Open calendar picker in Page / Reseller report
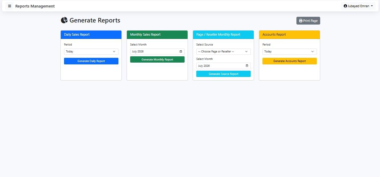Image resolution: width=380 pixels, height=177 pixels. point(247,66)
